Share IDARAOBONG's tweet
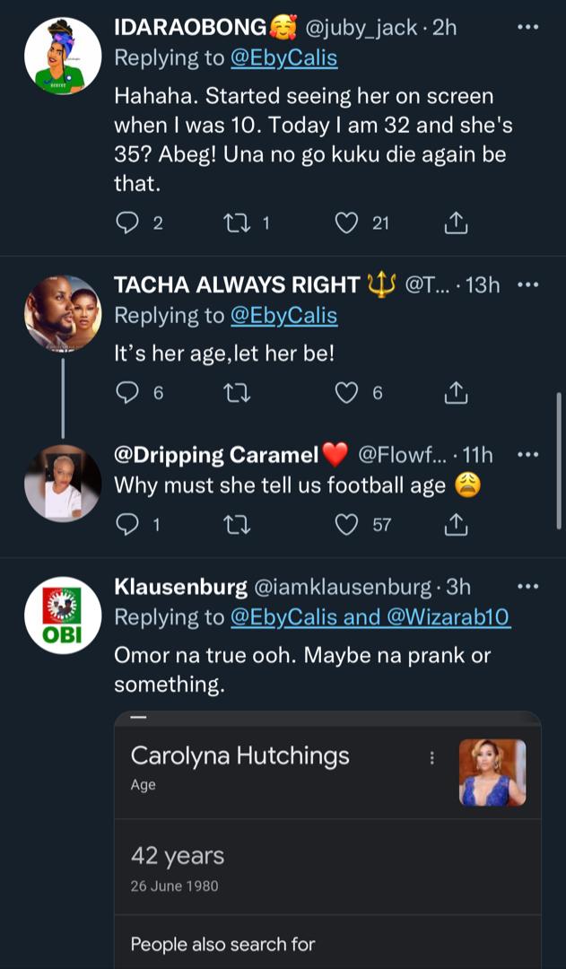Viewport: 566px width, 969px height. click(x=455, y=223)
